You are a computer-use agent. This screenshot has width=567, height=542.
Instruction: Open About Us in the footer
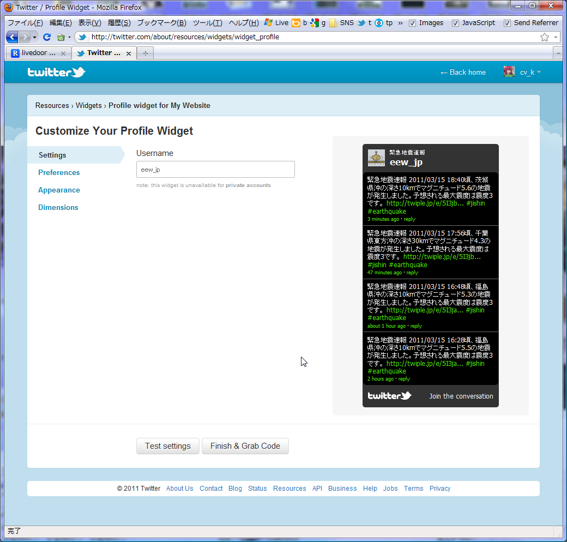point(180,489)
